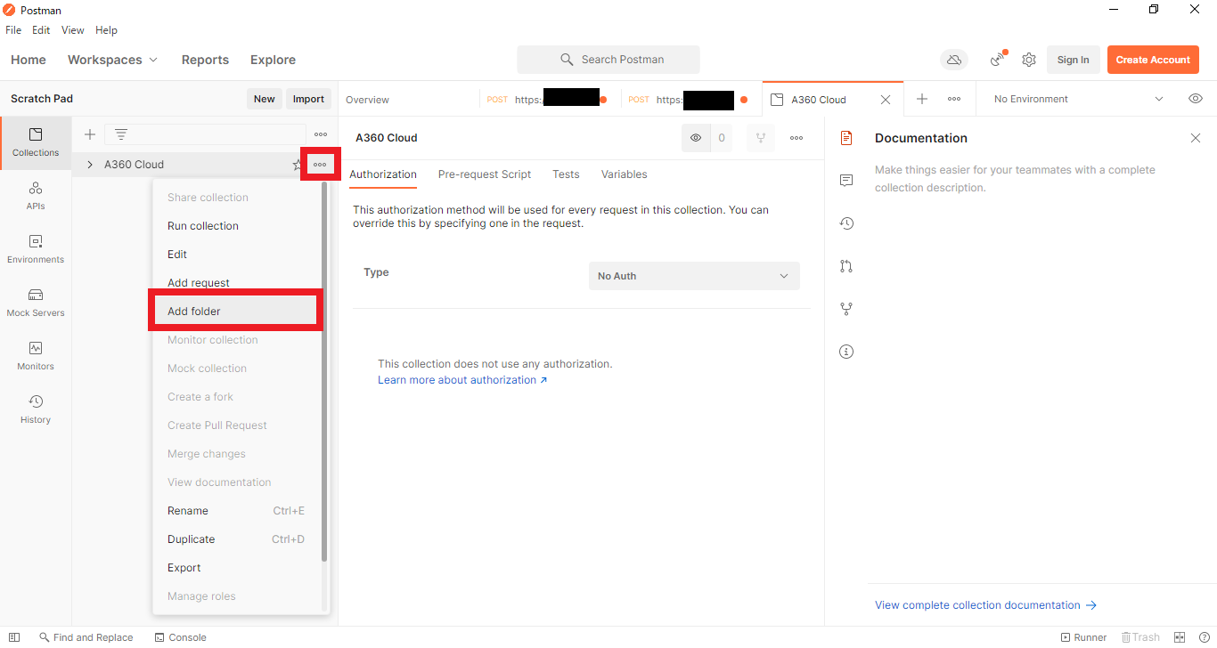This screenshot has height=648, width=1217.
Task: Click A360 Cloud collection three-dots button
Action: click(x=320, y=165)
